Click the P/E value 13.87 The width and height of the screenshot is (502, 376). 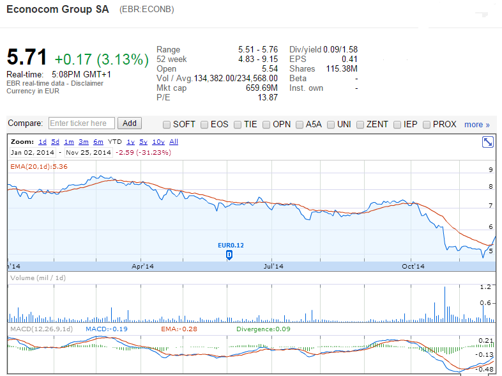tap(268, 97)
